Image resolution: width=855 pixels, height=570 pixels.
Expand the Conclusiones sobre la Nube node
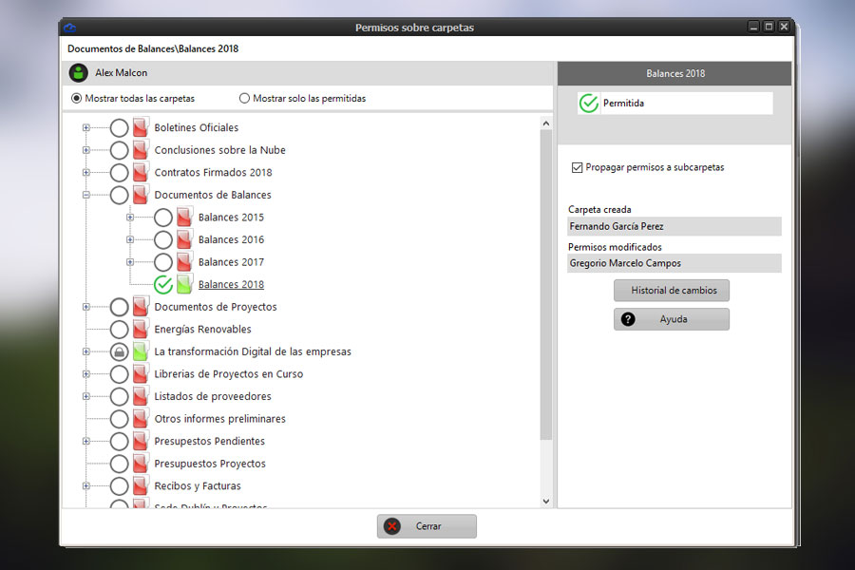point(86,150)
